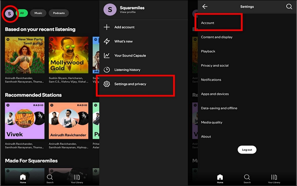Tap the Log out button
Viewport: 297px width, 186px height.
pyautogui.click(x=247, y=150)
